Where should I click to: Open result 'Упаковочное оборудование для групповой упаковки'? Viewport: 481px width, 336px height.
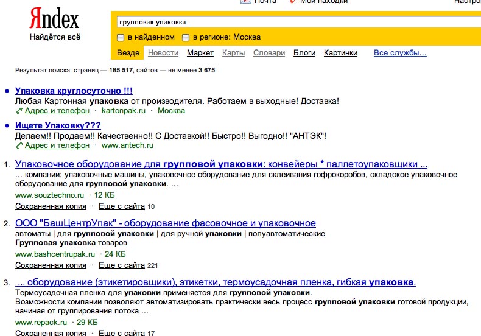pyautogui.click(x=221, y=164)
